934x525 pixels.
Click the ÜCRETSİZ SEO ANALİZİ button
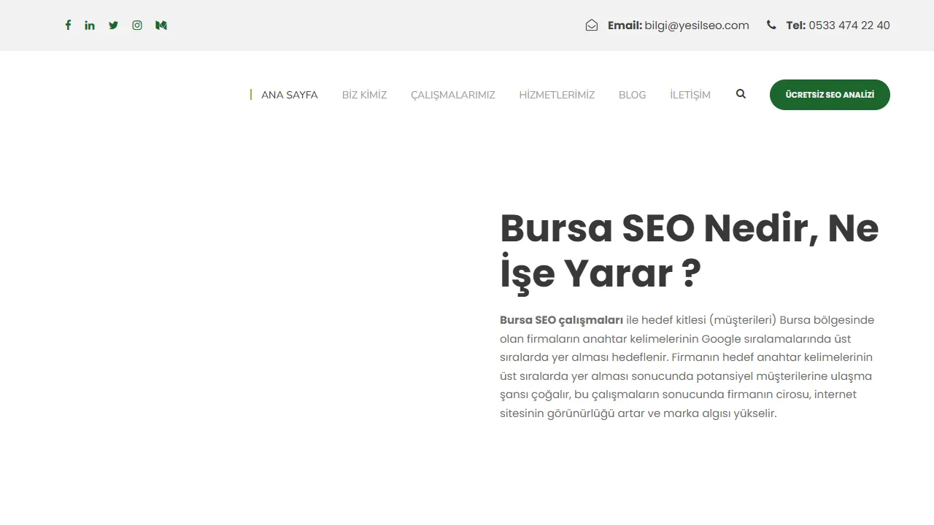(x=830, y=94)
